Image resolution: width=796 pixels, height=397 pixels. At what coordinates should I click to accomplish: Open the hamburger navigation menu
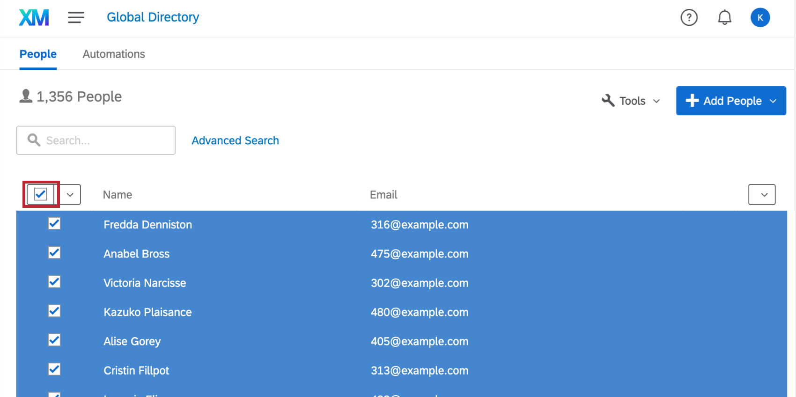point(76,18)
